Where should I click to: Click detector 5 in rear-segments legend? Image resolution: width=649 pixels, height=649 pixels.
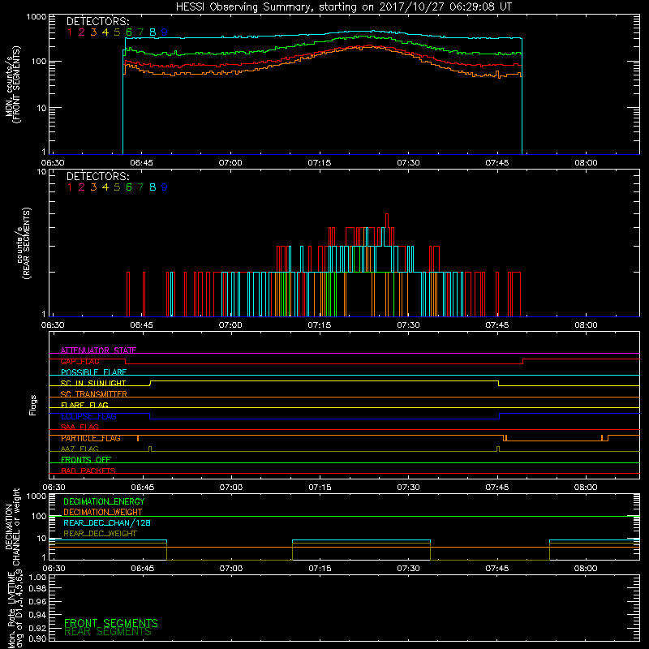pyautogui.click(x=117, y=187)
